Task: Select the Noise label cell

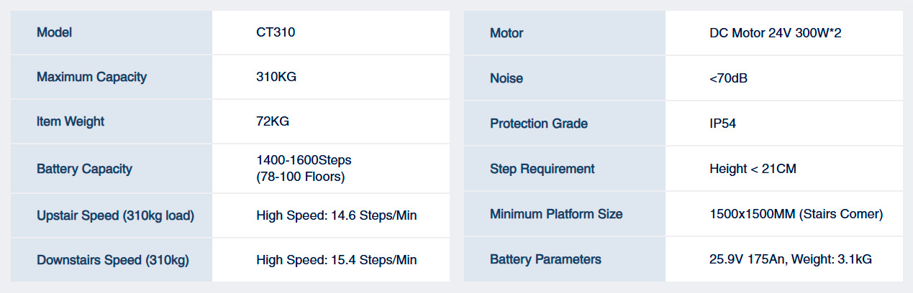Action: (x=565, y=78)
